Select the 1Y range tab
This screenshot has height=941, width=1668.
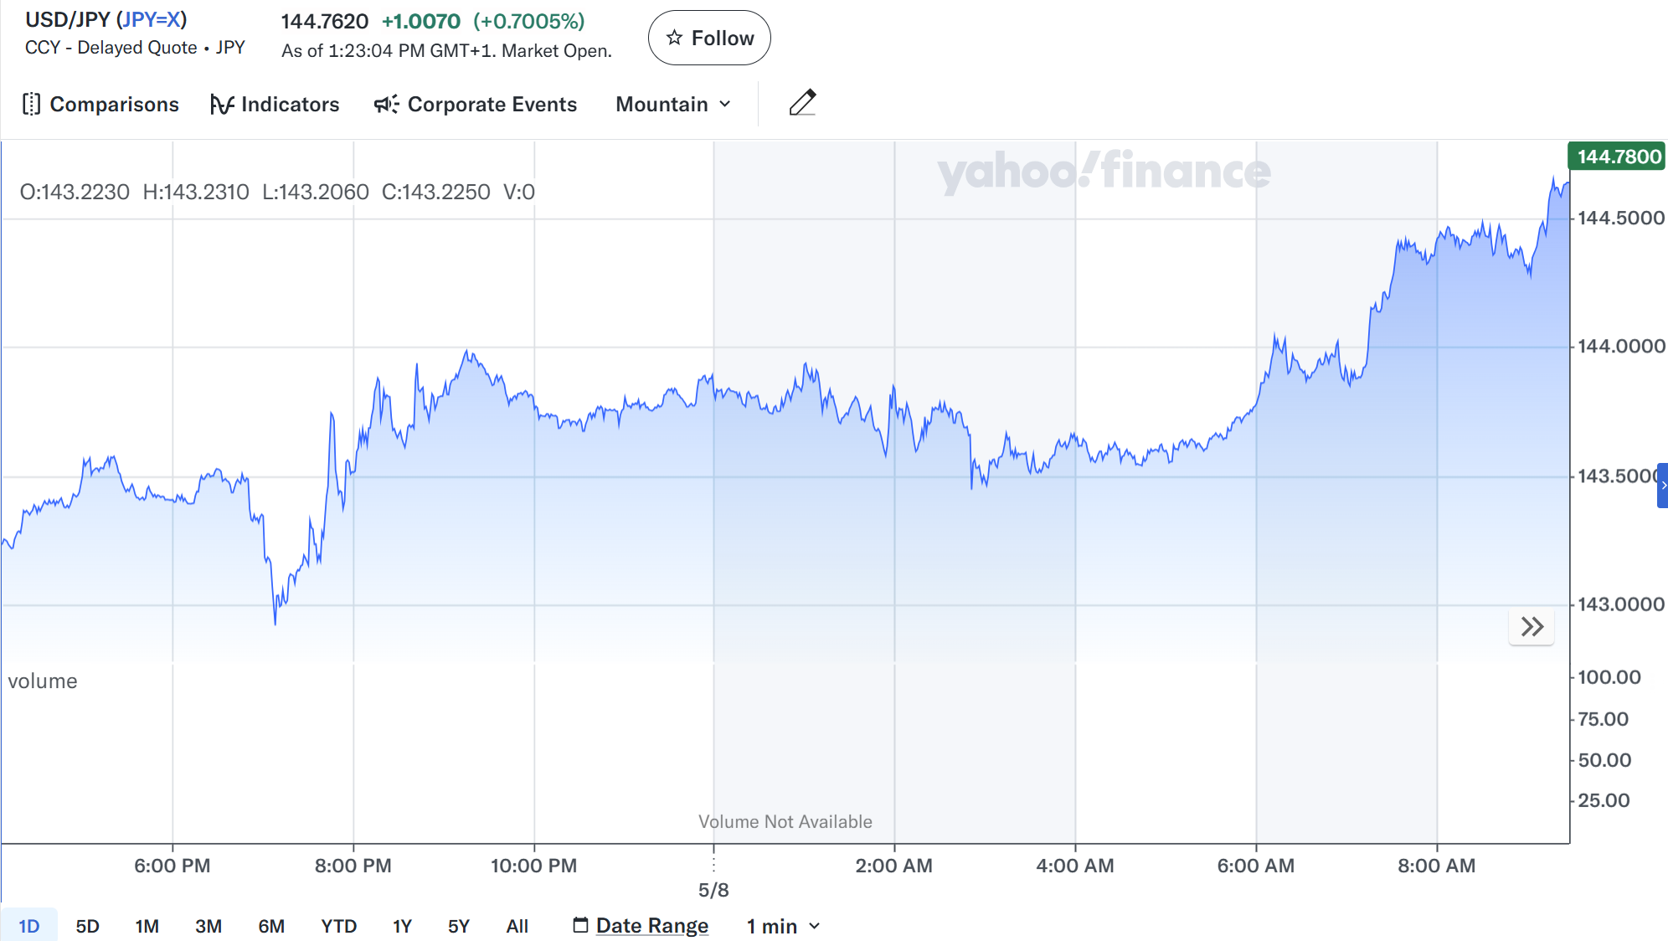point(403,926)
